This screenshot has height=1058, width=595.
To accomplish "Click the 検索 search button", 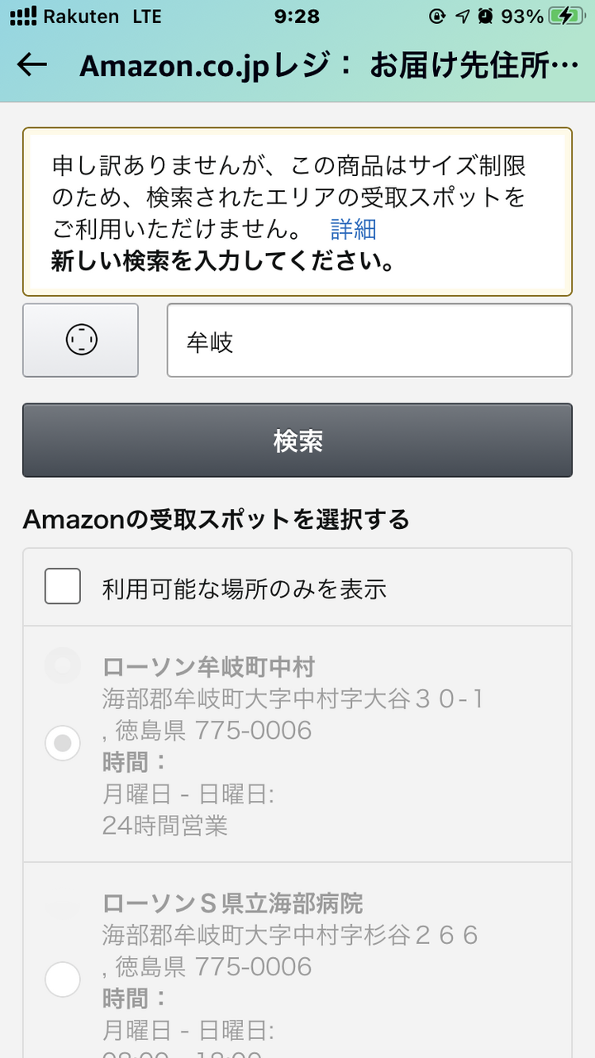I will (x=297, y=441).
